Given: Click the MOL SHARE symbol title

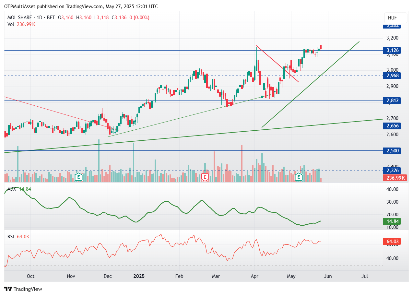Looking at the screenshot, I should pos(19,18).
